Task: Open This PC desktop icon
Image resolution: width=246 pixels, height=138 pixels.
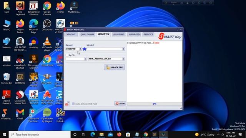Action: [7, 25]
